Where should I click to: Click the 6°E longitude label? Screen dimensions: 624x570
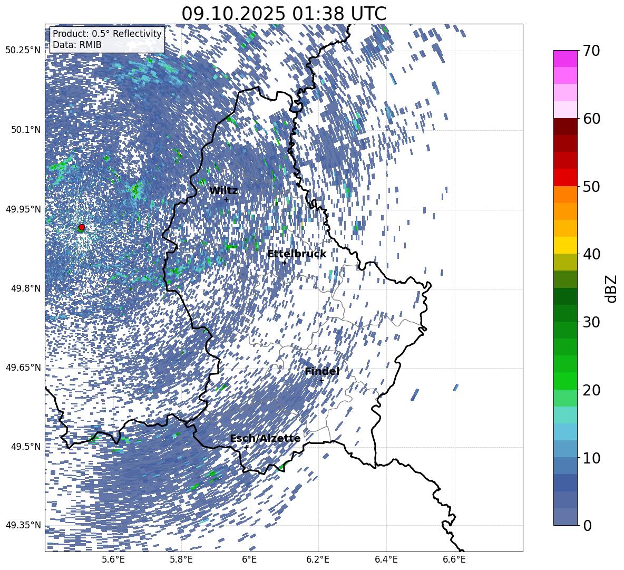coord(249,559)
